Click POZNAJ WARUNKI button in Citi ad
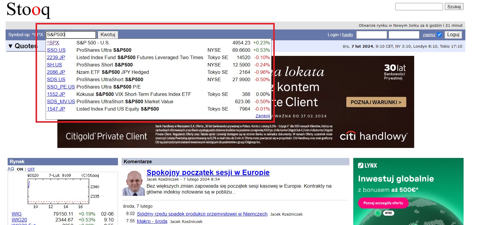The height and width of the screenshot is (225, 488). [x=376, y=102]
